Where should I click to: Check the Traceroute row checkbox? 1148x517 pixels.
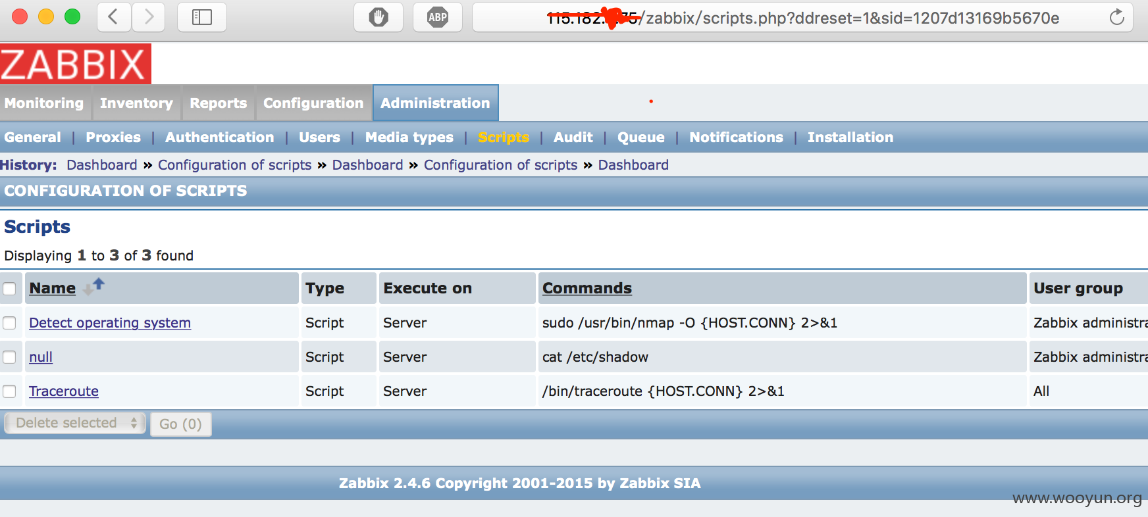click(x=9, y=391)
